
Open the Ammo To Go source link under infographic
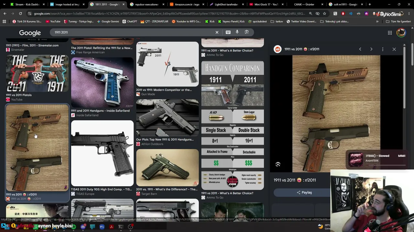215,198
